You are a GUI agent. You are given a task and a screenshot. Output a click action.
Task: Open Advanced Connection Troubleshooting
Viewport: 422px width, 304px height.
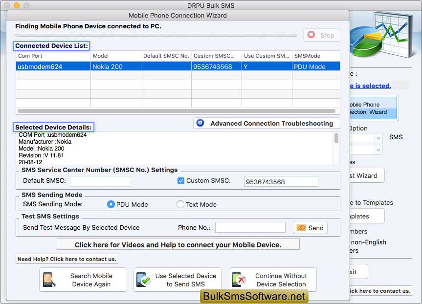267,123
